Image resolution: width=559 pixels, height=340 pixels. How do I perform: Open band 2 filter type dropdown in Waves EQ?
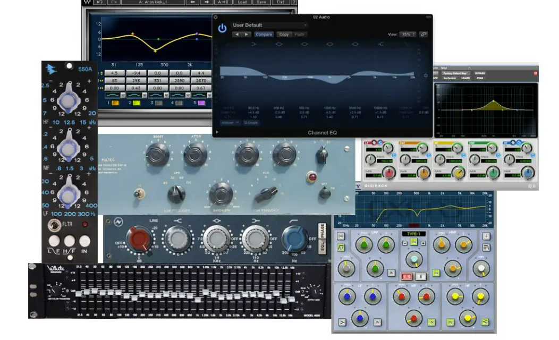click(x=145, y=96)
